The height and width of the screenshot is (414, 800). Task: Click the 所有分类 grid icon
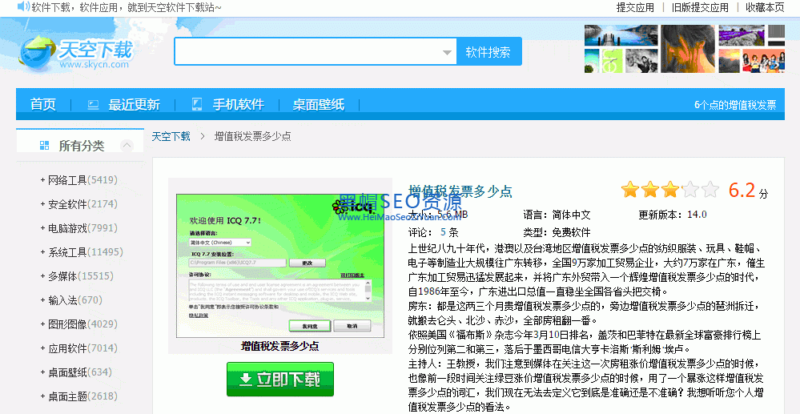point(44,146)
